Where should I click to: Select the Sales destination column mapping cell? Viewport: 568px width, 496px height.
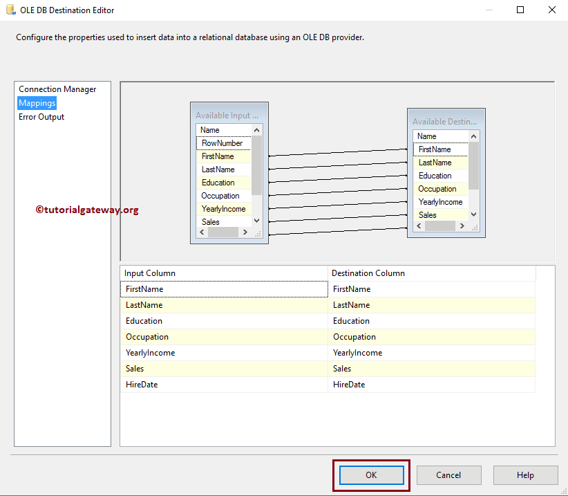click(x=431, y=369)
